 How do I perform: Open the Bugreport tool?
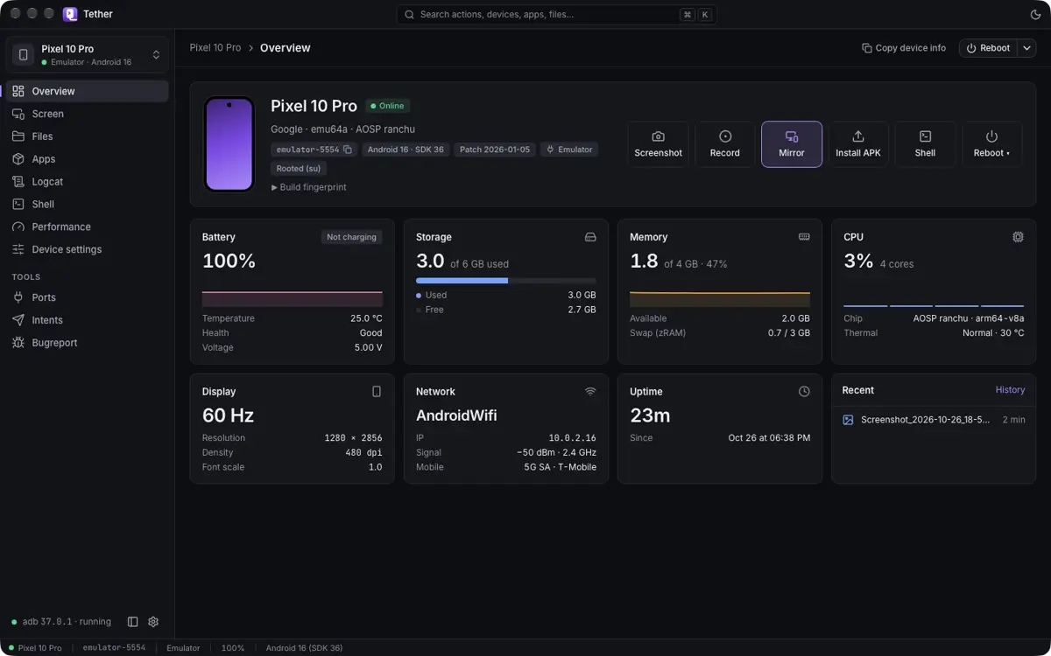click(87, 343)
